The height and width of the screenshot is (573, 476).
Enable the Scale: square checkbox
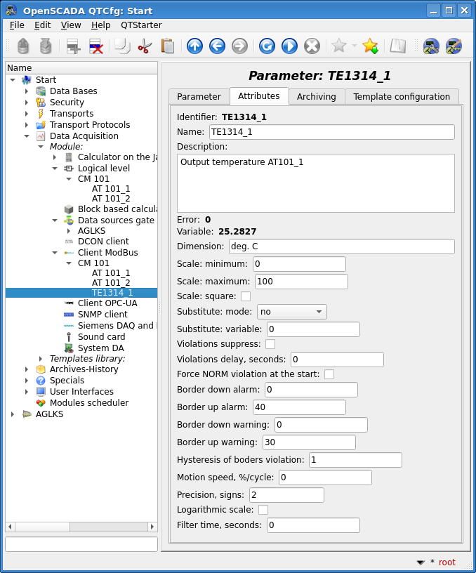pyautogui.click(x=246, y=296)
